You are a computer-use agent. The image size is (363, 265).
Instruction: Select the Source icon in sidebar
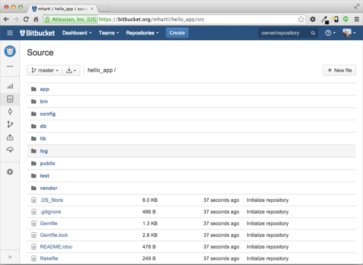tap(10, 99)
